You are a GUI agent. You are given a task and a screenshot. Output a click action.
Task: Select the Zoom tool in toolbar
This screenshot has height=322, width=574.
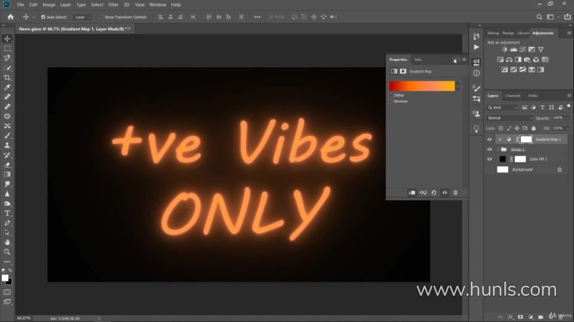tap(7, 252)
